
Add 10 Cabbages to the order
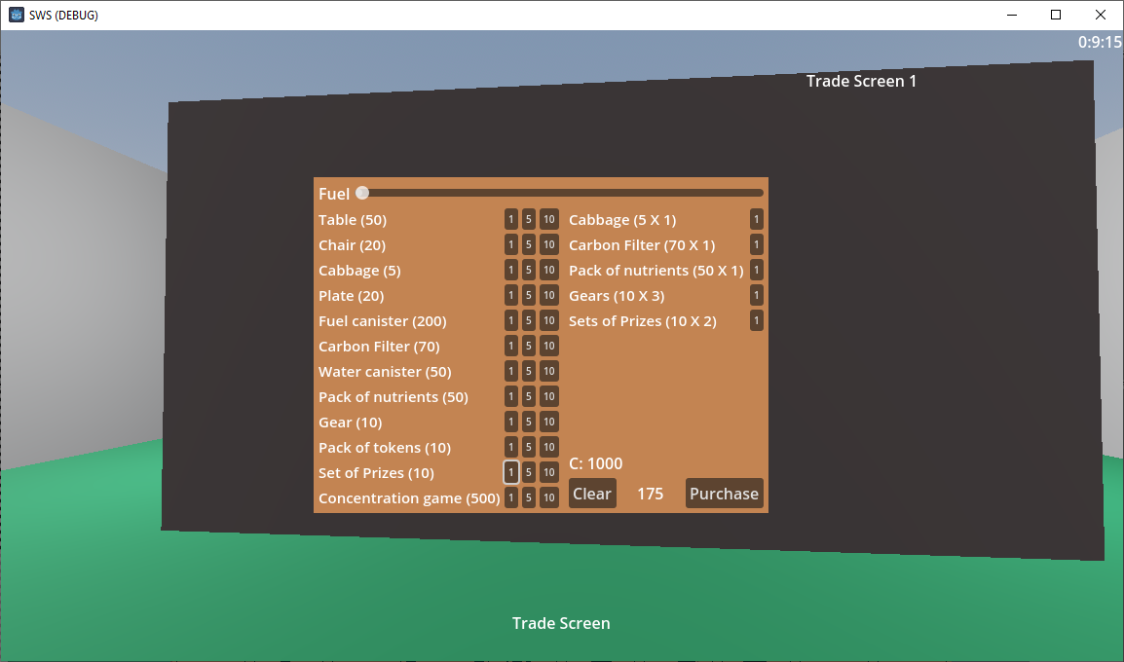click(549, 270)
